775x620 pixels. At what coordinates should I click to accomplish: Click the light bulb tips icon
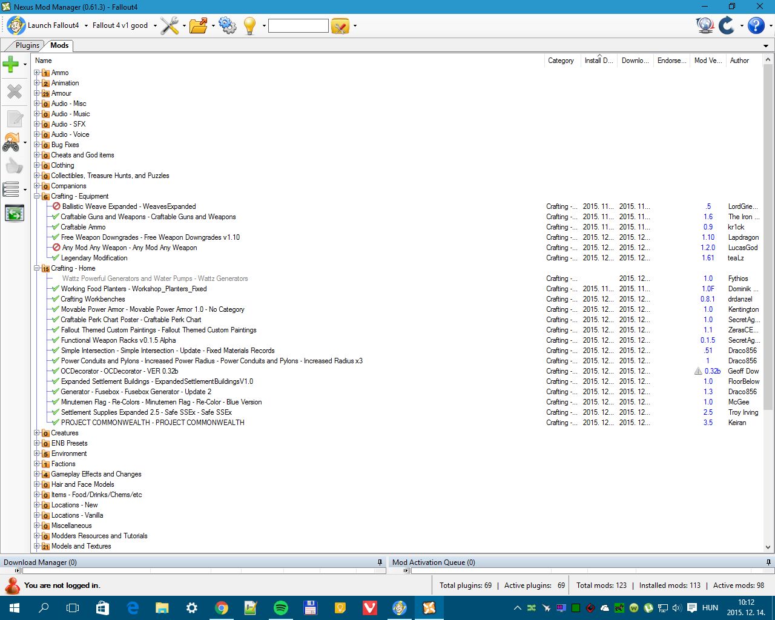[249, 25]
